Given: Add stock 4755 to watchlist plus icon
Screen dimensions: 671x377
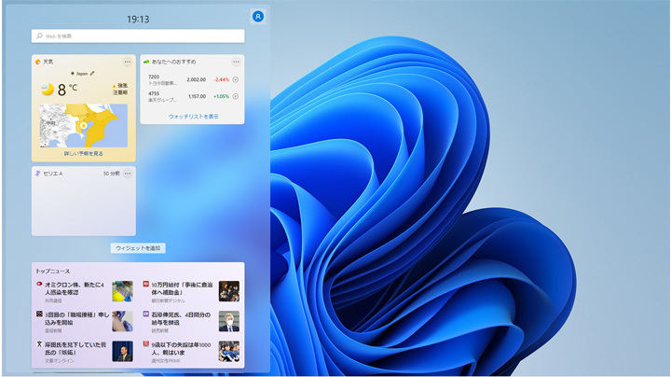Looking at the screenshot, I should point(236,96).
